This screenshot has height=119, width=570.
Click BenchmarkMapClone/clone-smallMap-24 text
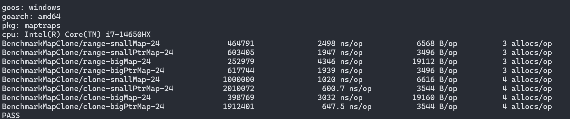pyautogui.click(x=81, y=79)
